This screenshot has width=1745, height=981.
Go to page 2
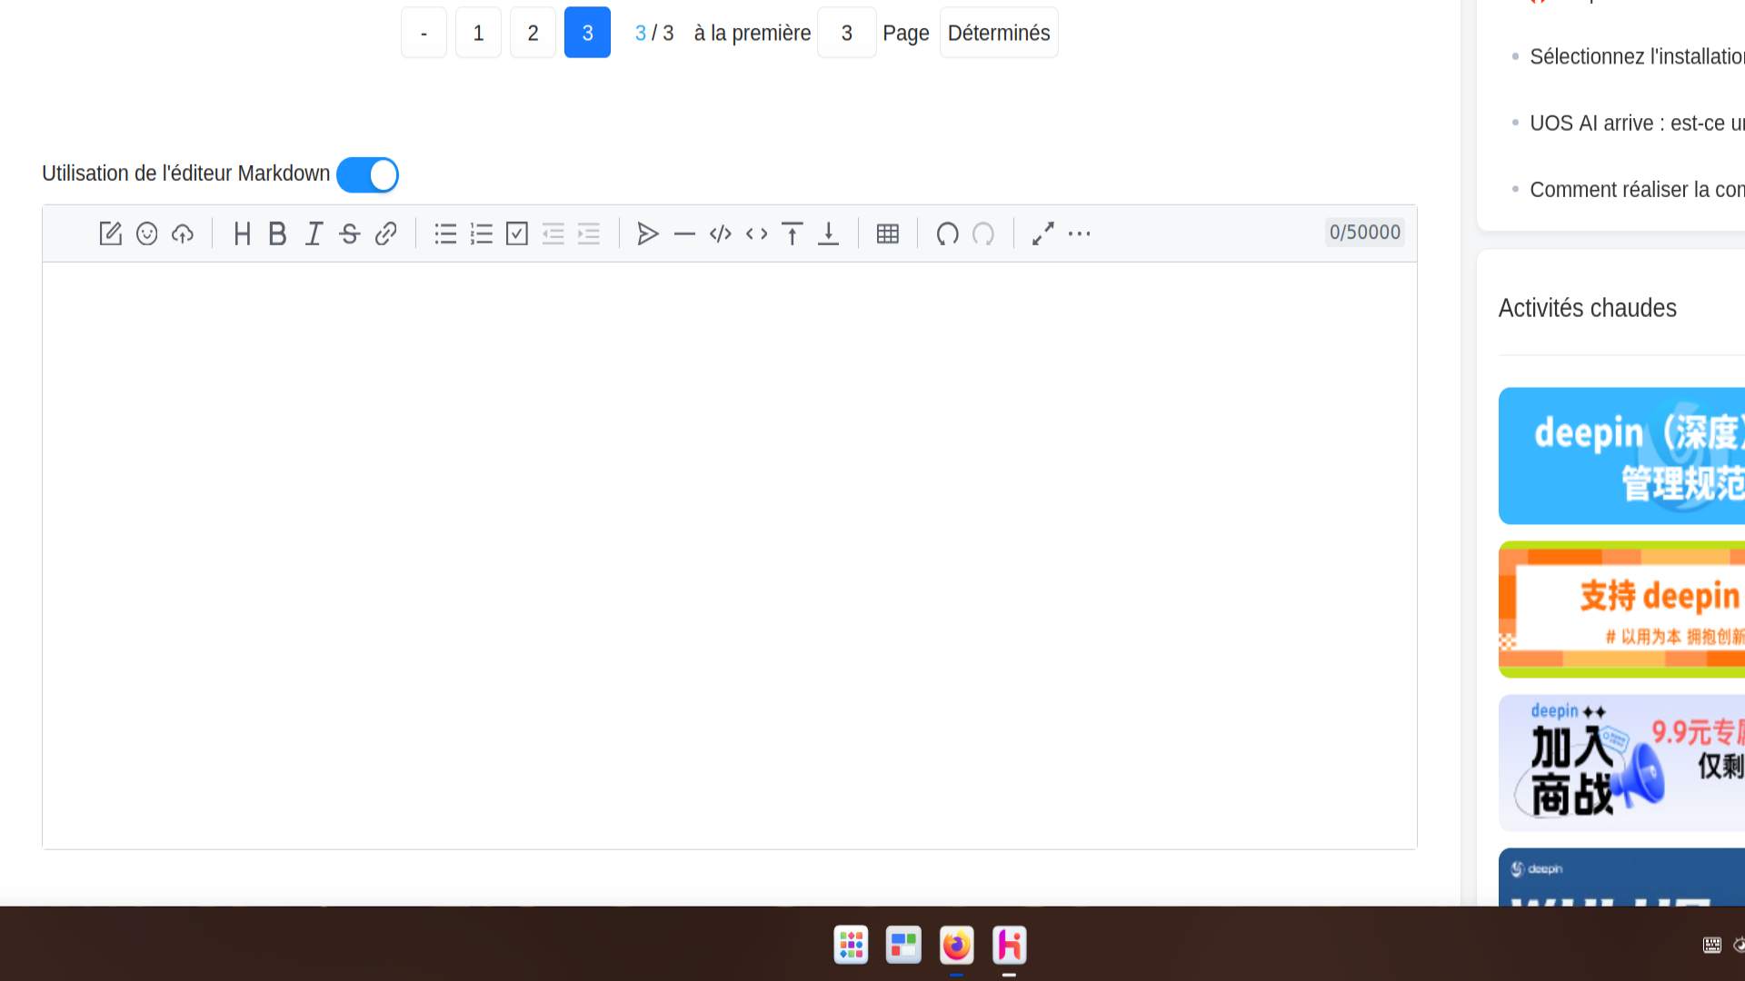pyautogui.click(x=533, y=33)
